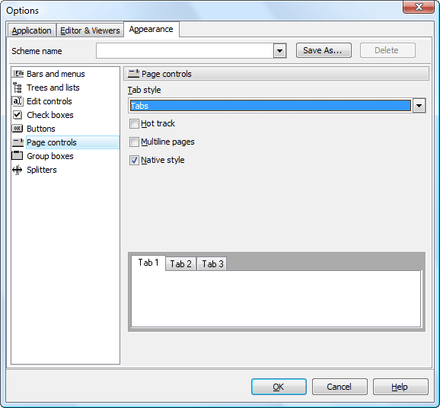
Task: Choose the Edit controls icon
Action: coord(18,101)
